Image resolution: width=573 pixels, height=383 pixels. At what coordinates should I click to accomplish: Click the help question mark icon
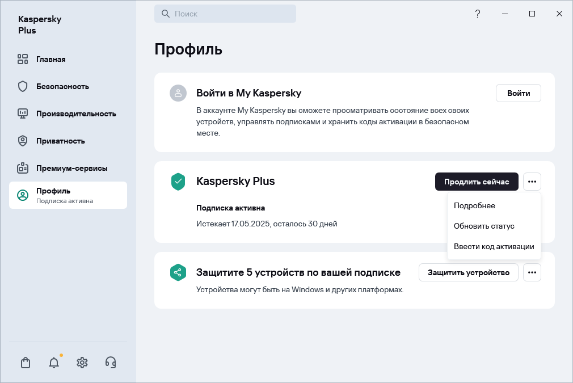478,14
